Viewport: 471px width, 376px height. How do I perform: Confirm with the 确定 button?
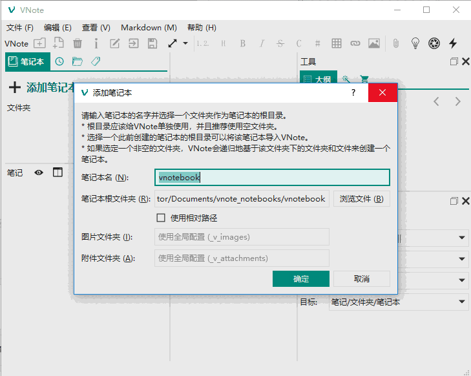[x=301, y=278]
